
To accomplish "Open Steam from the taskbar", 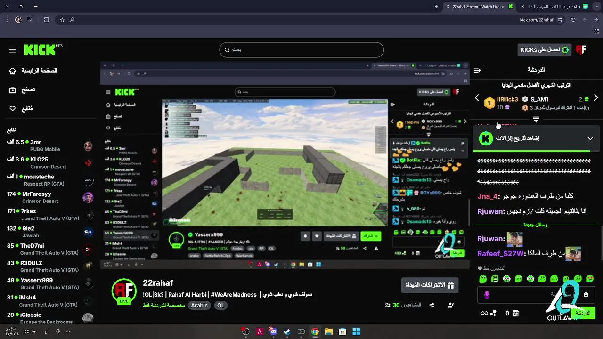I will (x=287, y=331).
